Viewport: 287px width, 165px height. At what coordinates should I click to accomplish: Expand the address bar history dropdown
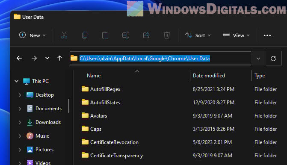coord(258,59)
